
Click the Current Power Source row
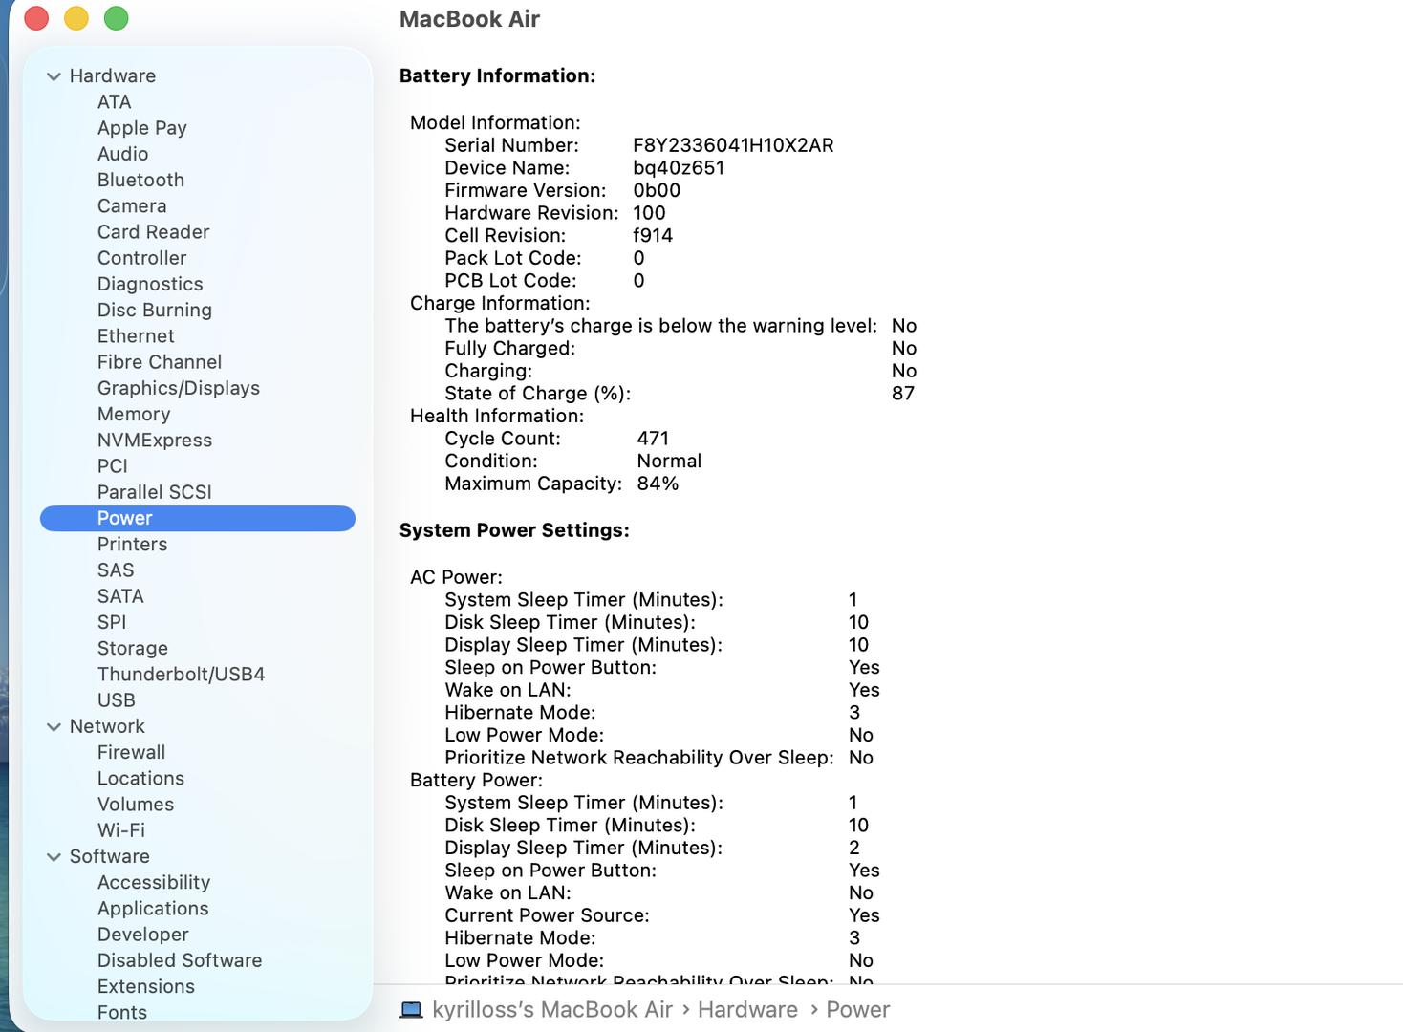tap(662, 915)
